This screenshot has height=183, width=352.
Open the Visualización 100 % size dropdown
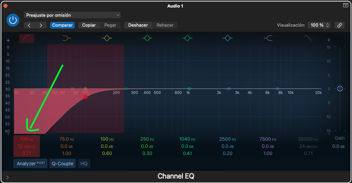pyautogui.click(x=319, y=25)
